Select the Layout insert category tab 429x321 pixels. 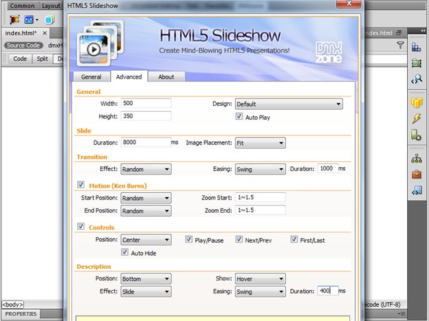[x=51, y=6]
